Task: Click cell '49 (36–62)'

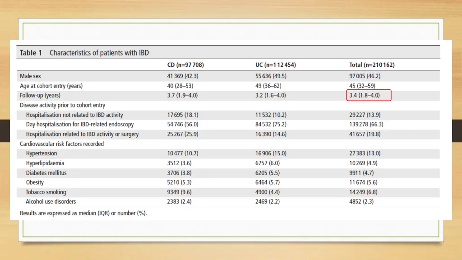Action: click(268, 86)
